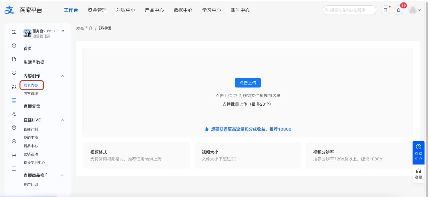Switch to 产品中心 top tab
The height and width of the screenshot is (197, 429).
(154, 10)
